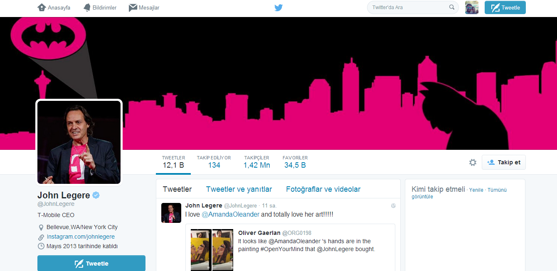Viewport: 557px width, 271px height.
Task: Open the 11 sa. tweet timestamp
Action: click(x=269, y=206)
